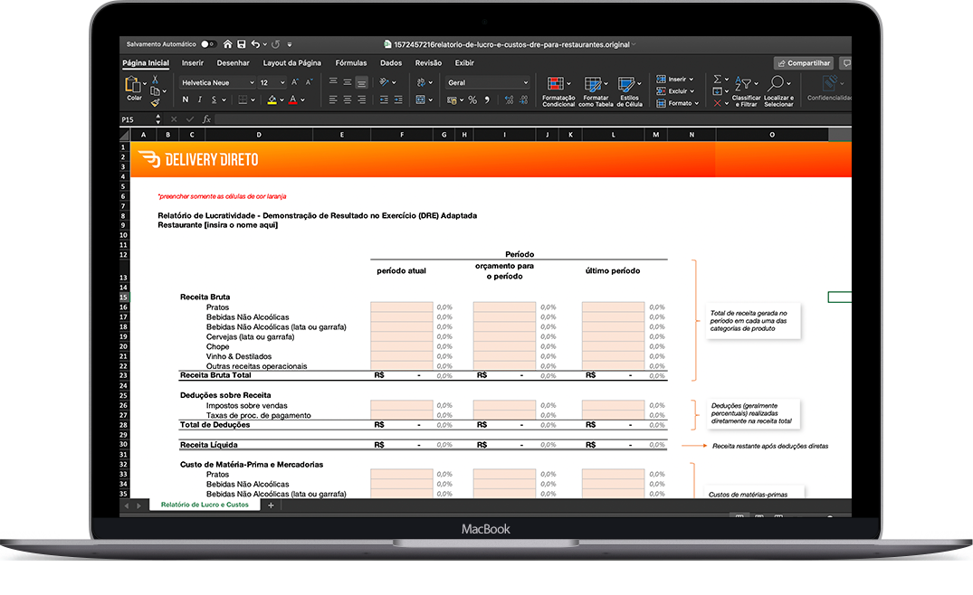This screenshot has height=595, width=973.
Task: Click the text orientation icon
Action: coord(385,81)
